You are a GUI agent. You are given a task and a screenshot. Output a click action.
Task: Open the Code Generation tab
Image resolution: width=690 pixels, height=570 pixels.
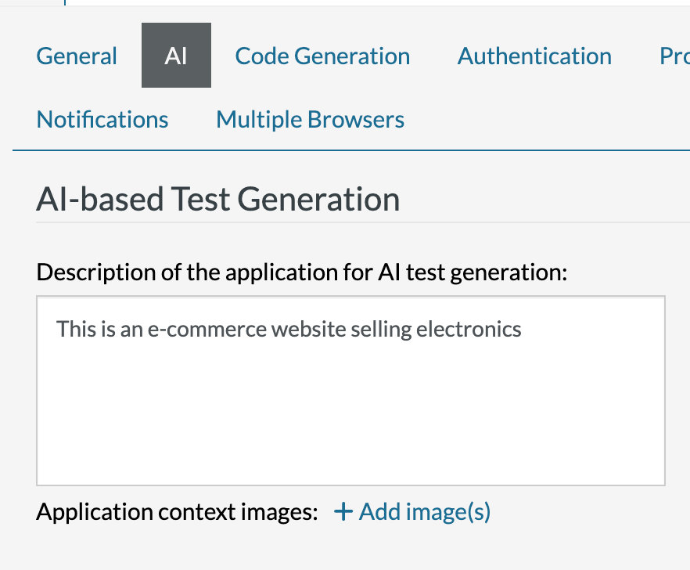tap(322, 56)
